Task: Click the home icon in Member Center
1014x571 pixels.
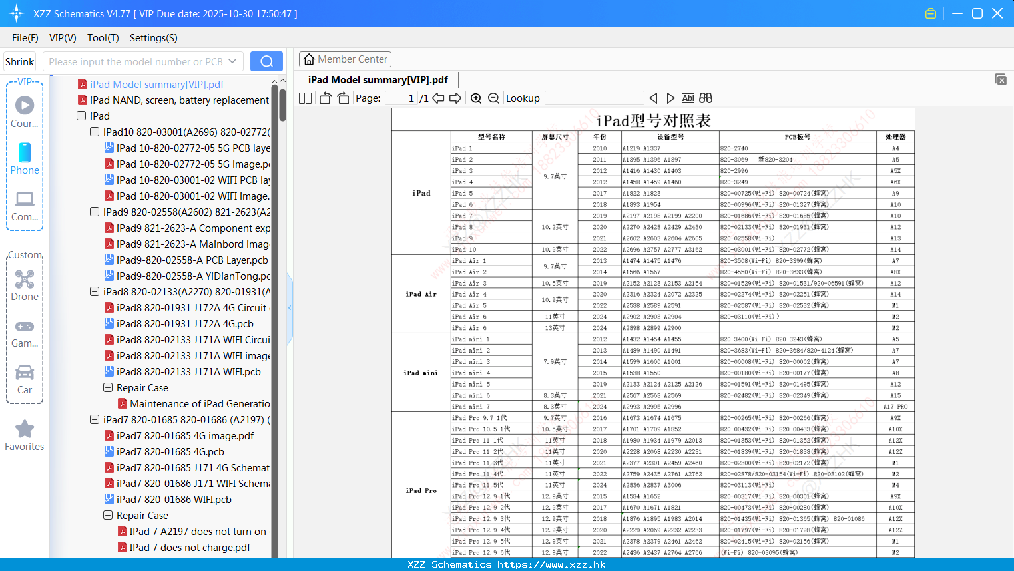Action: click(309, 59)
